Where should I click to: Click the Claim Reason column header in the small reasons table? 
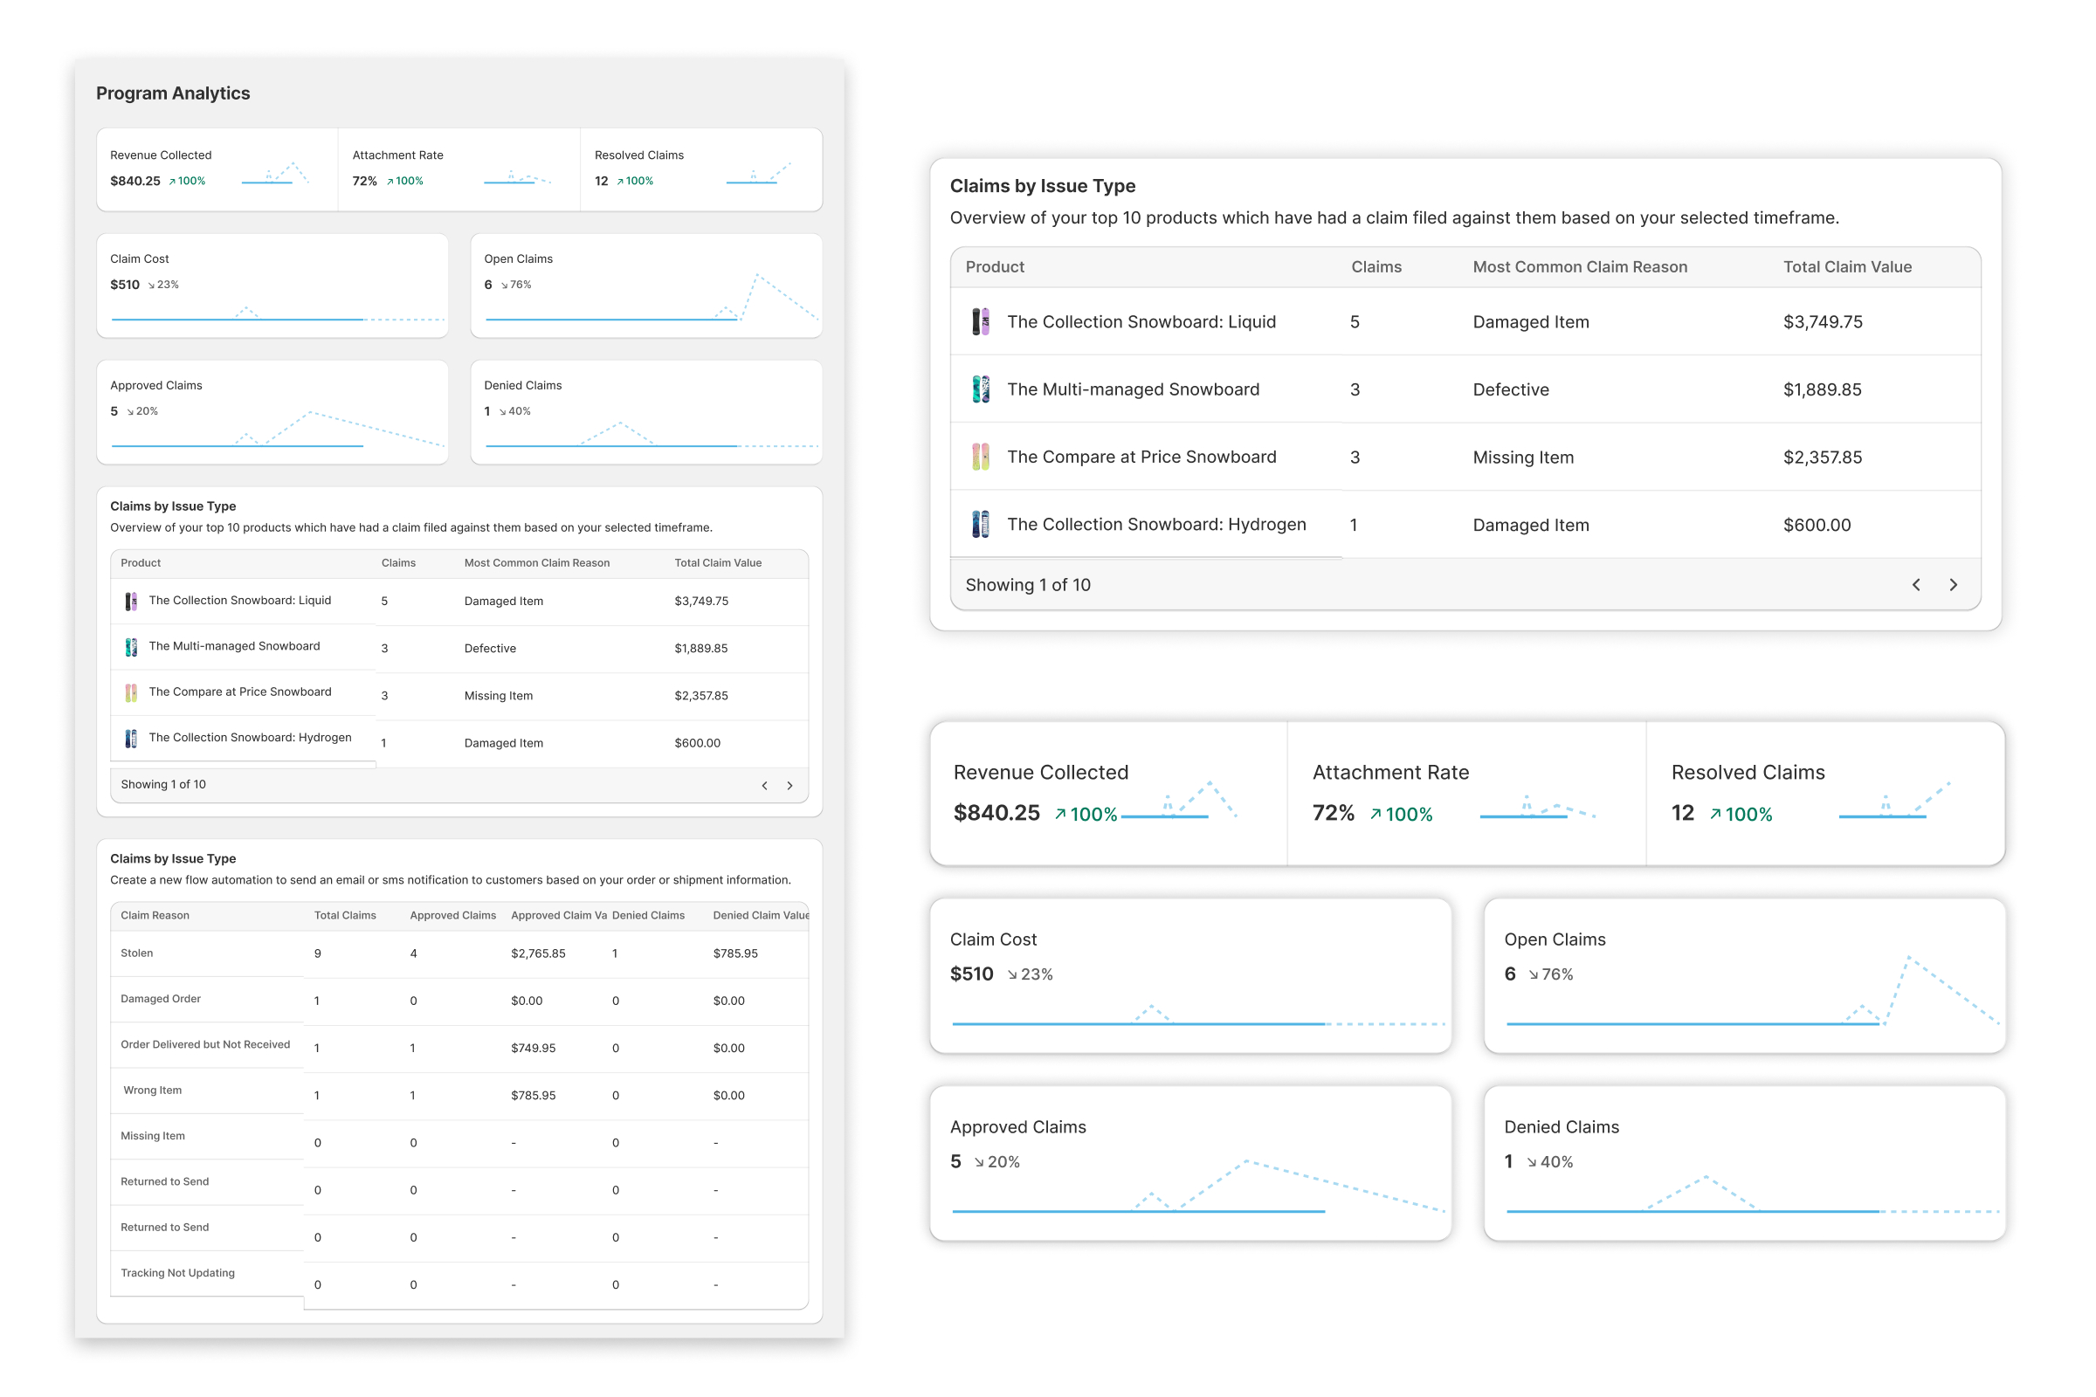(x=155, y=915)
